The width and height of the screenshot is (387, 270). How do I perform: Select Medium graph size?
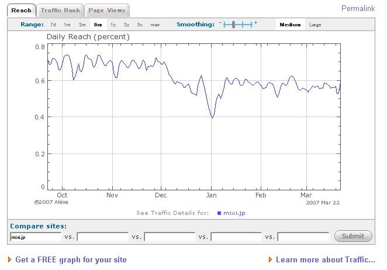(290, 25)
